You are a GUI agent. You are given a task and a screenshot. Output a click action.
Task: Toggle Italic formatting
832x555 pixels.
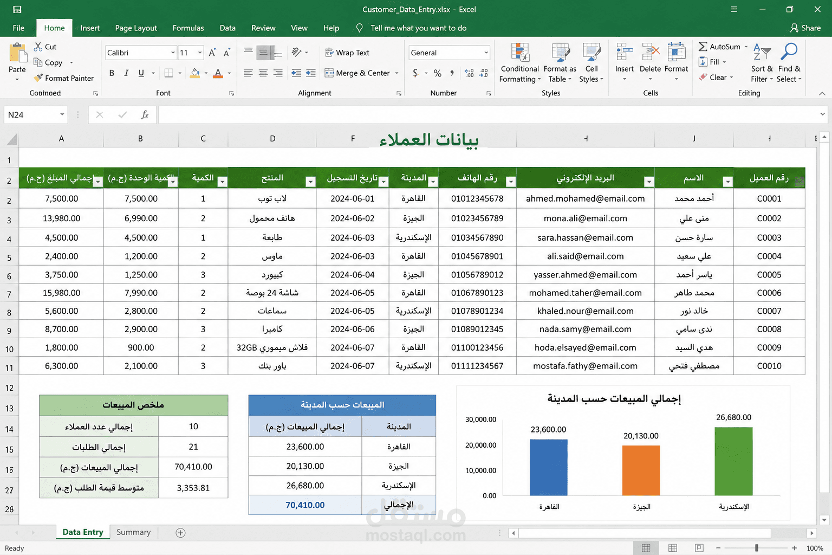click(126, 73)
